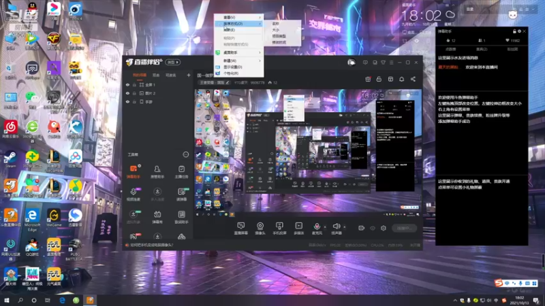The width and height of the screenshot is (545, 306).
Task: Hide the 图片 2 source layer
Action: point(127,93)
